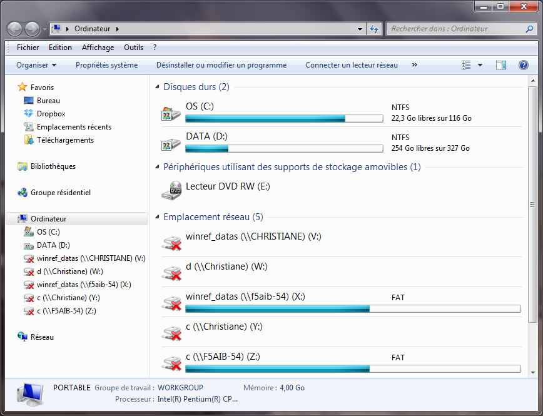
Task: Select c (\\F5AIB-54) (Z:) icon in main pane
Action: [172, 363]
